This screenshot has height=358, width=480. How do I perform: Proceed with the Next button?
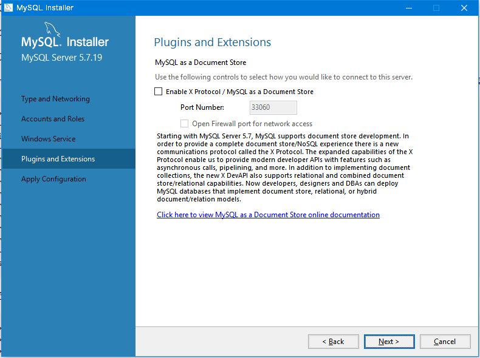click(x=389, y=342)
